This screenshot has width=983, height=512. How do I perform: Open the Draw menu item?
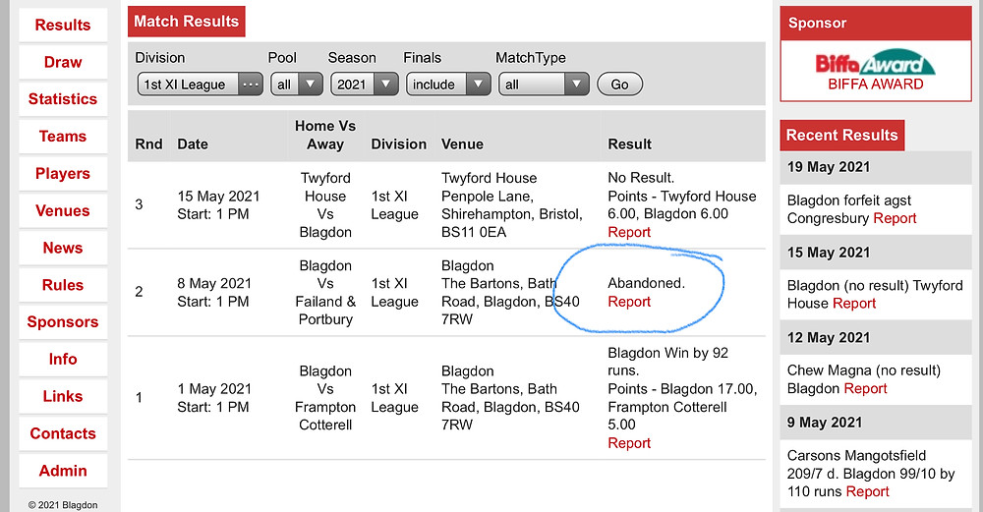[x=63, y=62]
